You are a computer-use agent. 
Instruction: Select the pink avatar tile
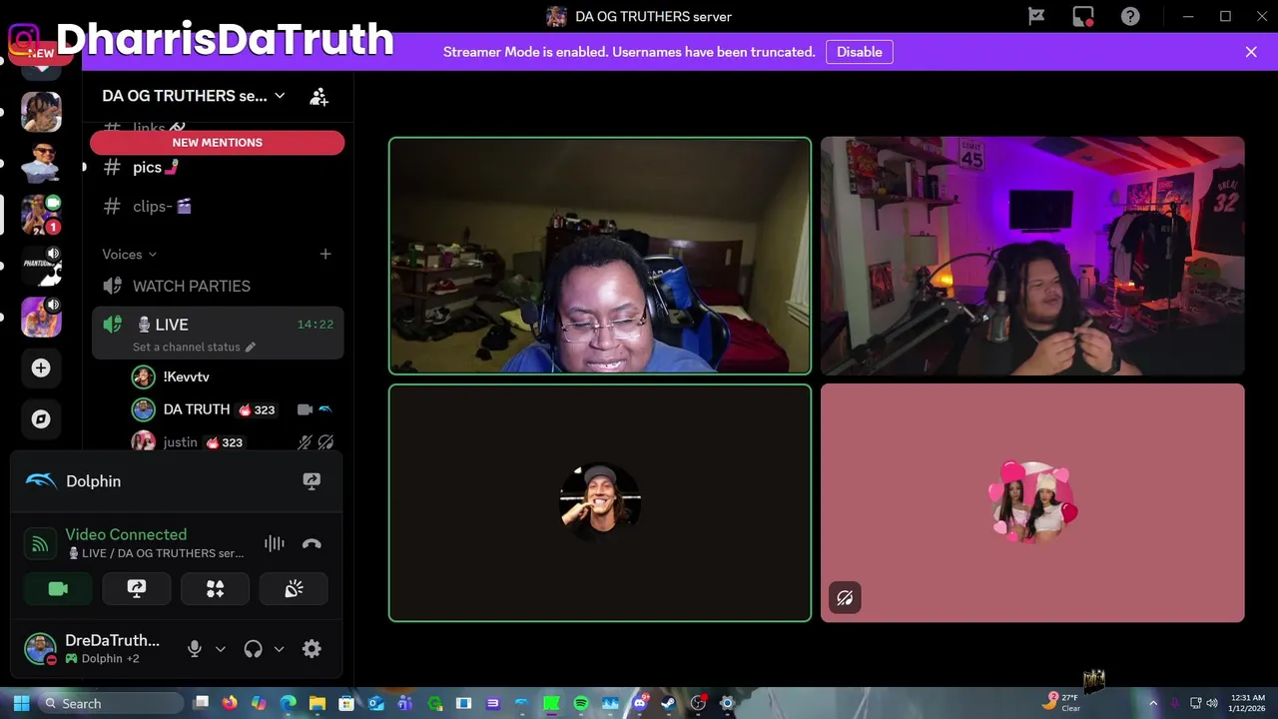(x=1032, y=503)
